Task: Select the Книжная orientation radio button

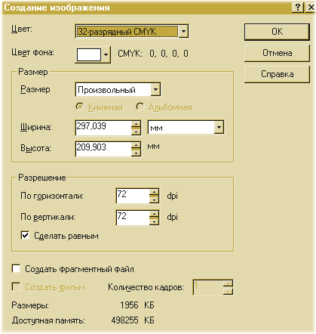Action: tap(80, 107)
